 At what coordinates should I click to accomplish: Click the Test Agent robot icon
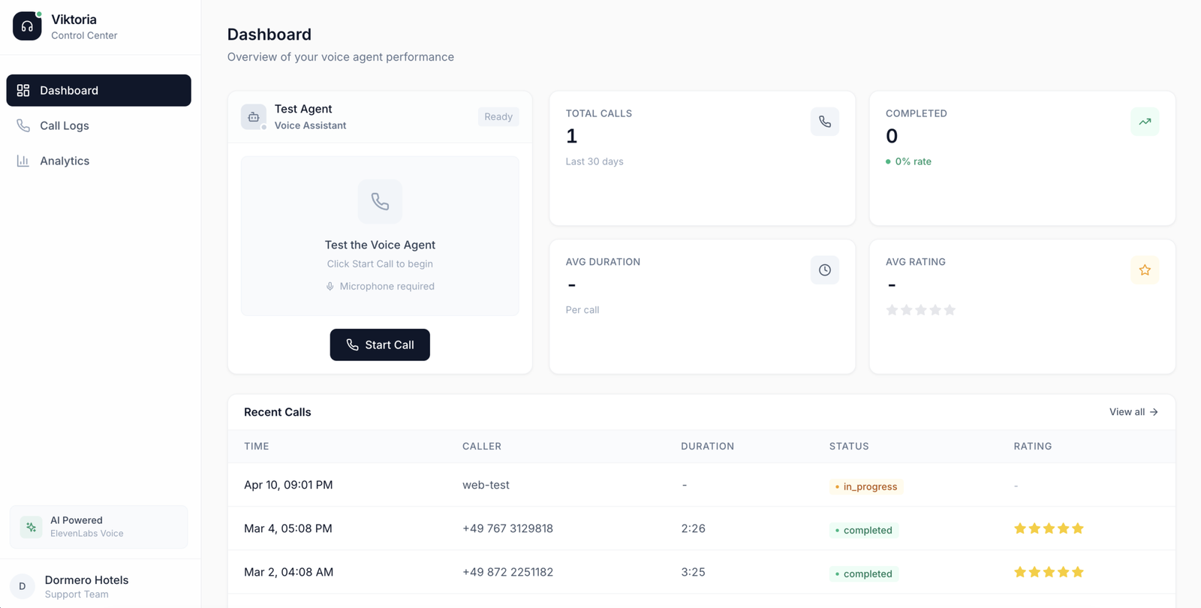[x=254, y=117]
